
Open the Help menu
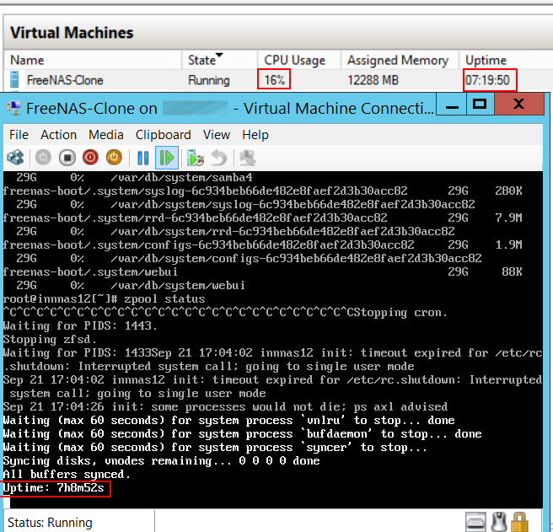coord(255,135)
